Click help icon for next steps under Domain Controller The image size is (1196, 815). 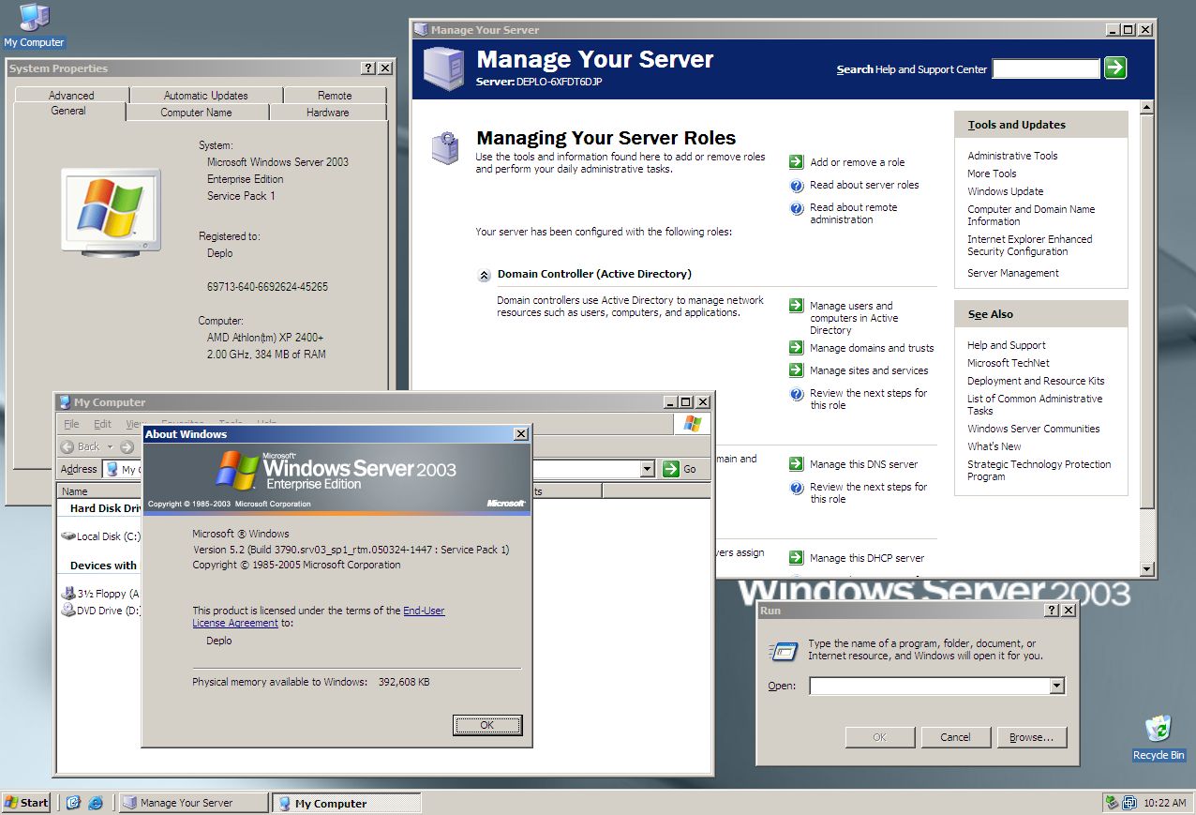click(797, 394)
